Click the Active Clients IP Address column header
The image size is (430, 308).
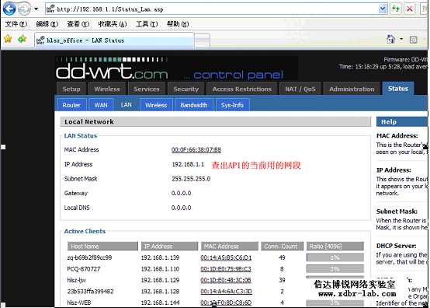(170, 247)
